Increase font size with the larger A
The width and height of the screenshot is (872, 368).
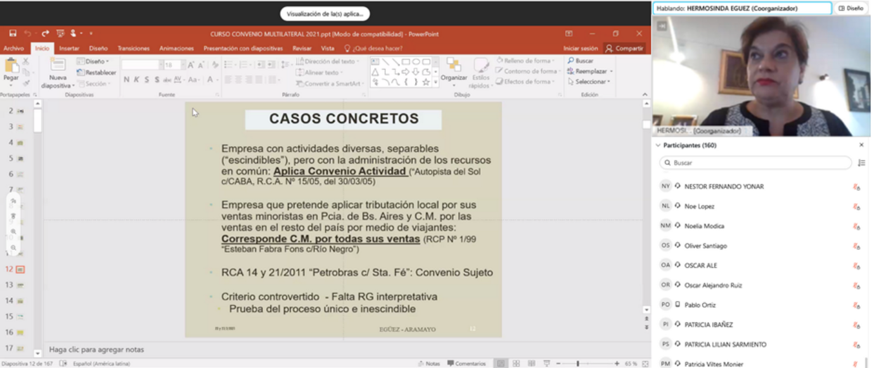[191, 65]
